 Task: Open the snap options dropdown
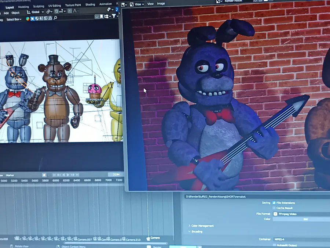[62, 11]
